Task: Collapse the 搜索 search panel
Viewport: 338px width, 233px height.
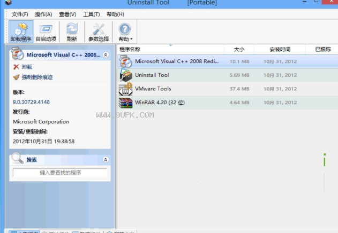Action: pyautogui.click(x=106, y=160)
